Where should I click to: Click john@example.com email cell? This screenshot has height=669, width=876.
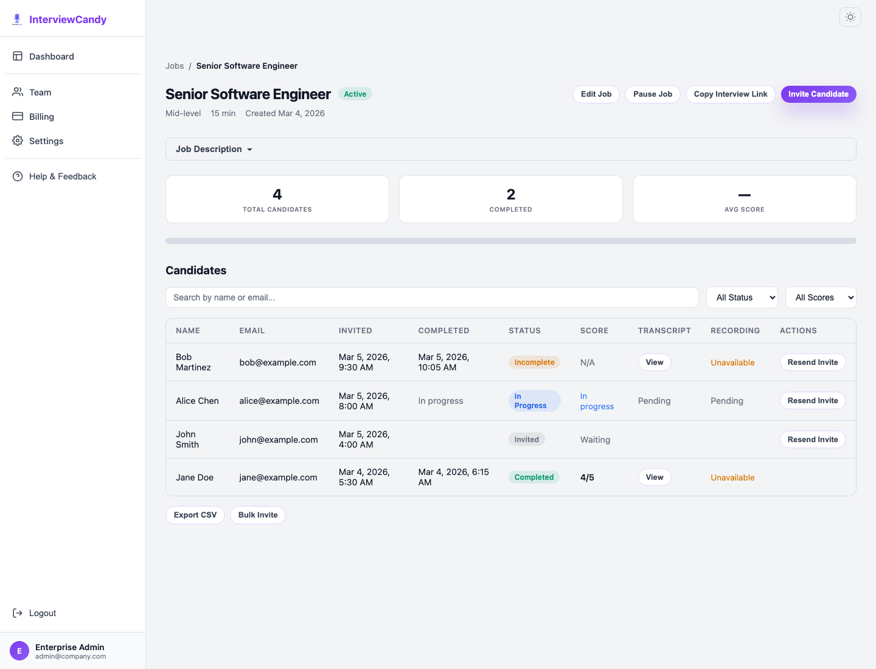(279, 440)
